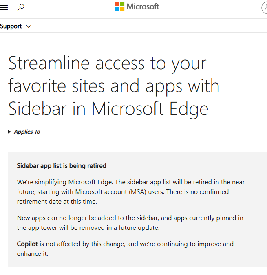267x275 pixels.
Task: Open the account sign-in avatar
Action: coord(265,8)
